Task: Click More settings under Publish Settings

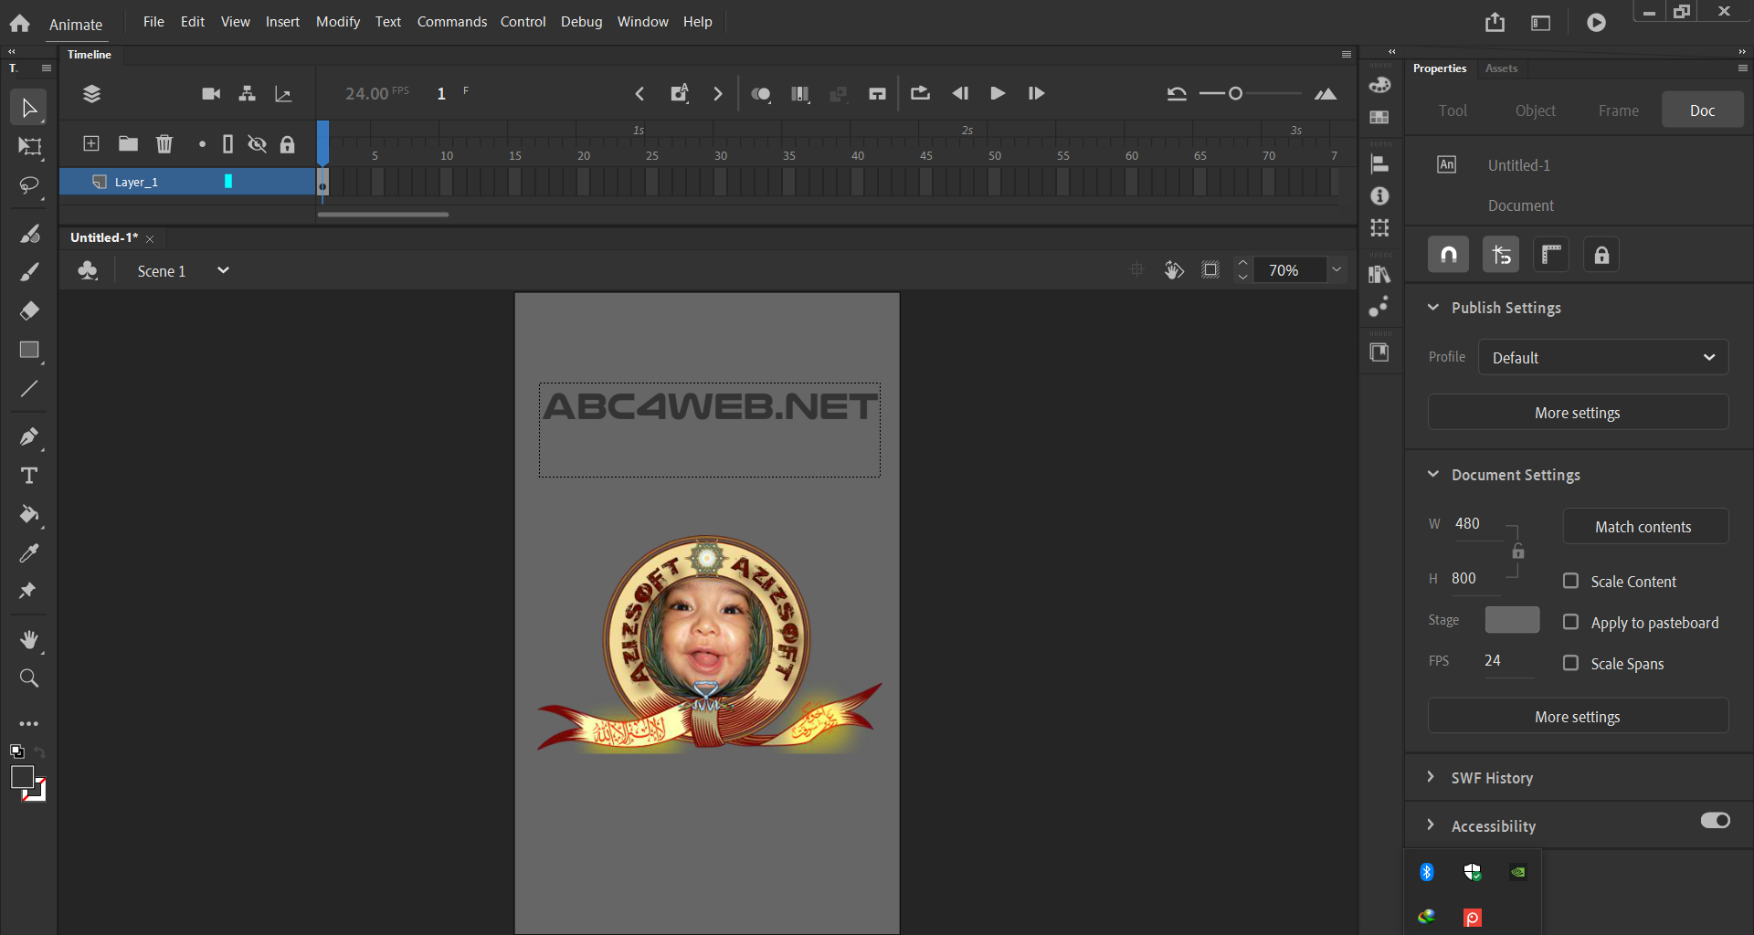Action: pos(1578,413)
